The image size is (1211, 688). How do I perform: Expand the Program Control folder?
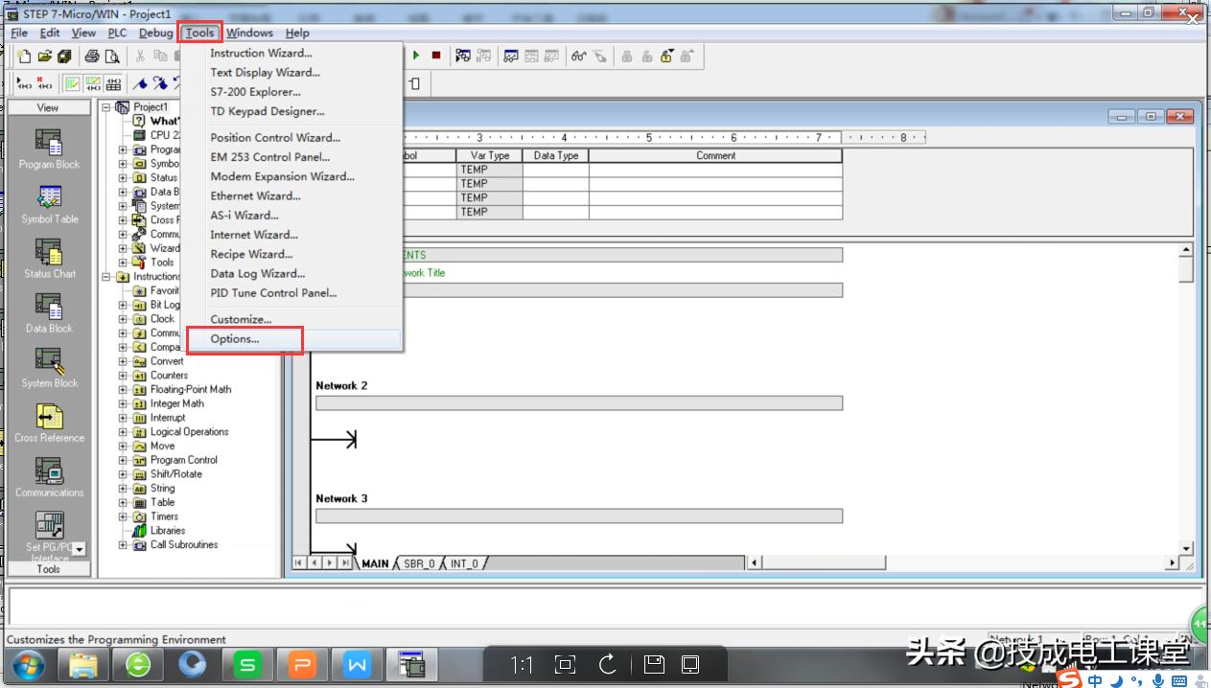[123, 460]
